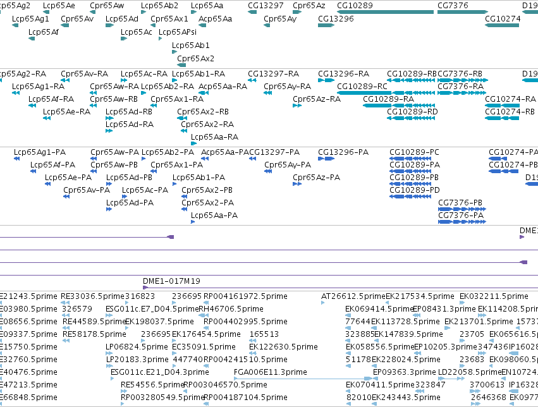The width and height of the screenshot is (538, 407).
Task: Select EST label RE33036.5prime
Action: (x=93, y=296)
